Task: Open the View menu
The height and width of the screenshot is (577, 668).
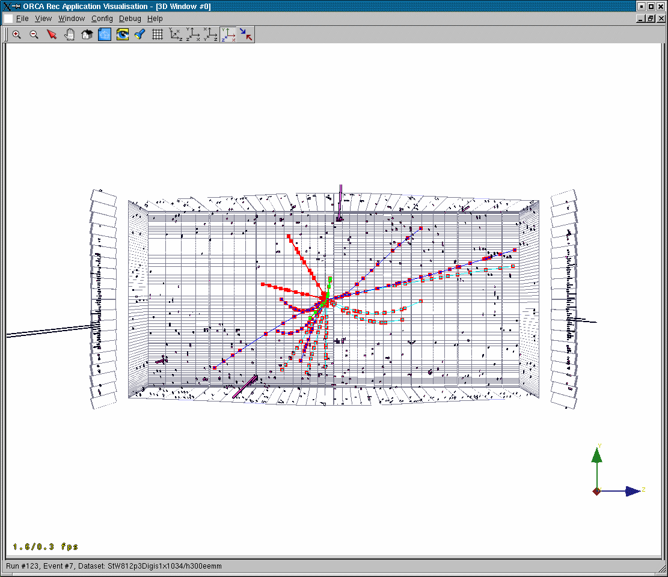Action: [x=43, y=19]
